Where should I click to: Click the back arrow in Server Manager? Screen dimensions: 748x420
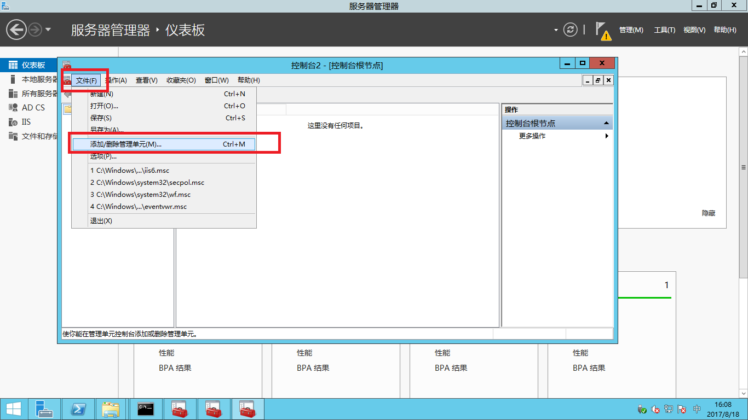click(x=16, y=30)
